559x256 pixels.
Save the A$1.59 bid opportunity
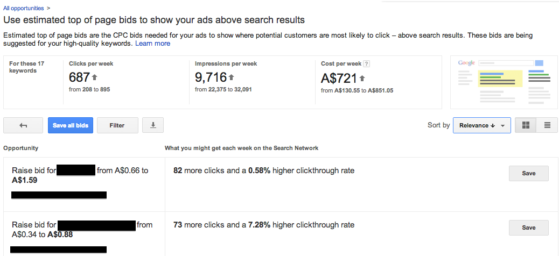pyautogui.click(x=528, y=173)
